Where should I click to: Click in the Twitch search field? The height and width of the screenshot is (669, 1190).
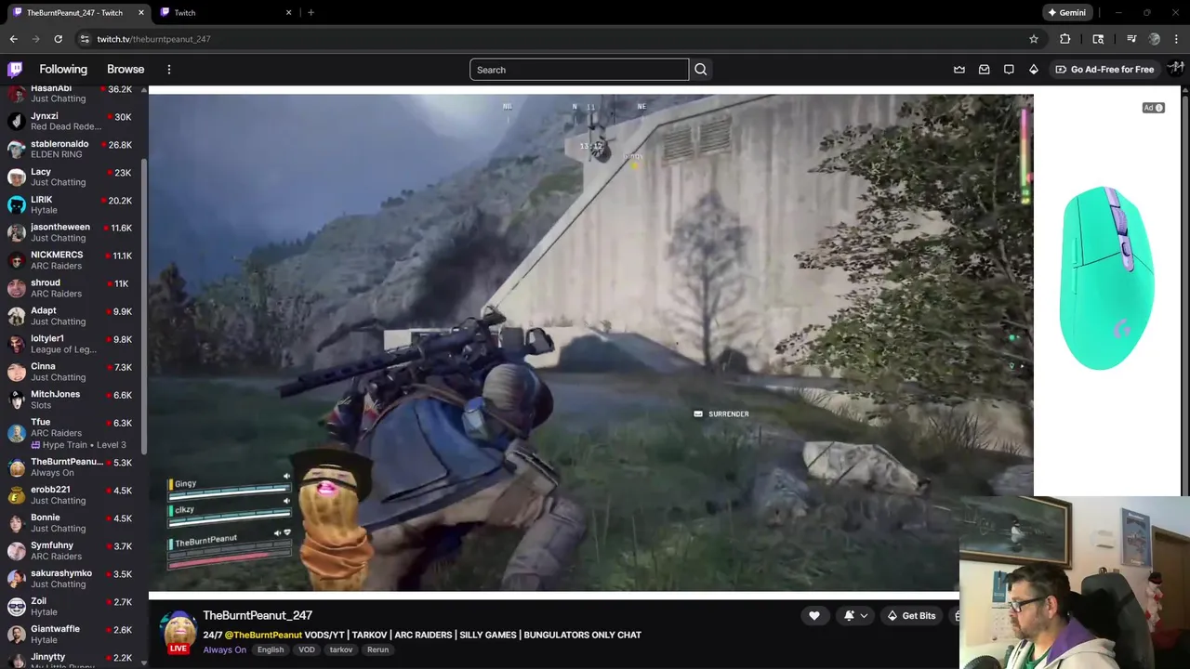579,70
